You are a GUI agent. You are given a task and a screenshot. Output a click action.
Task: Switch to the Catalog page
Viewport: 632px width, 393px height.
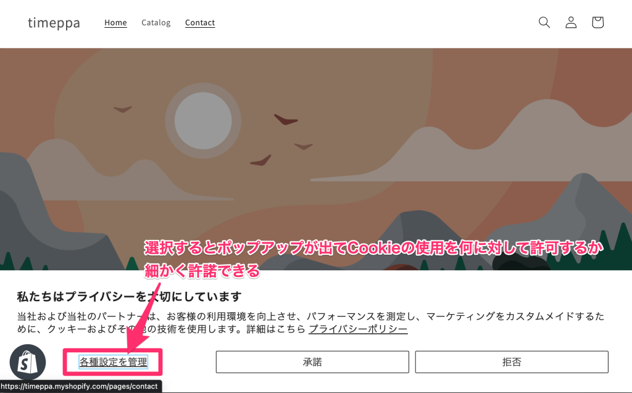click(155, 22)
